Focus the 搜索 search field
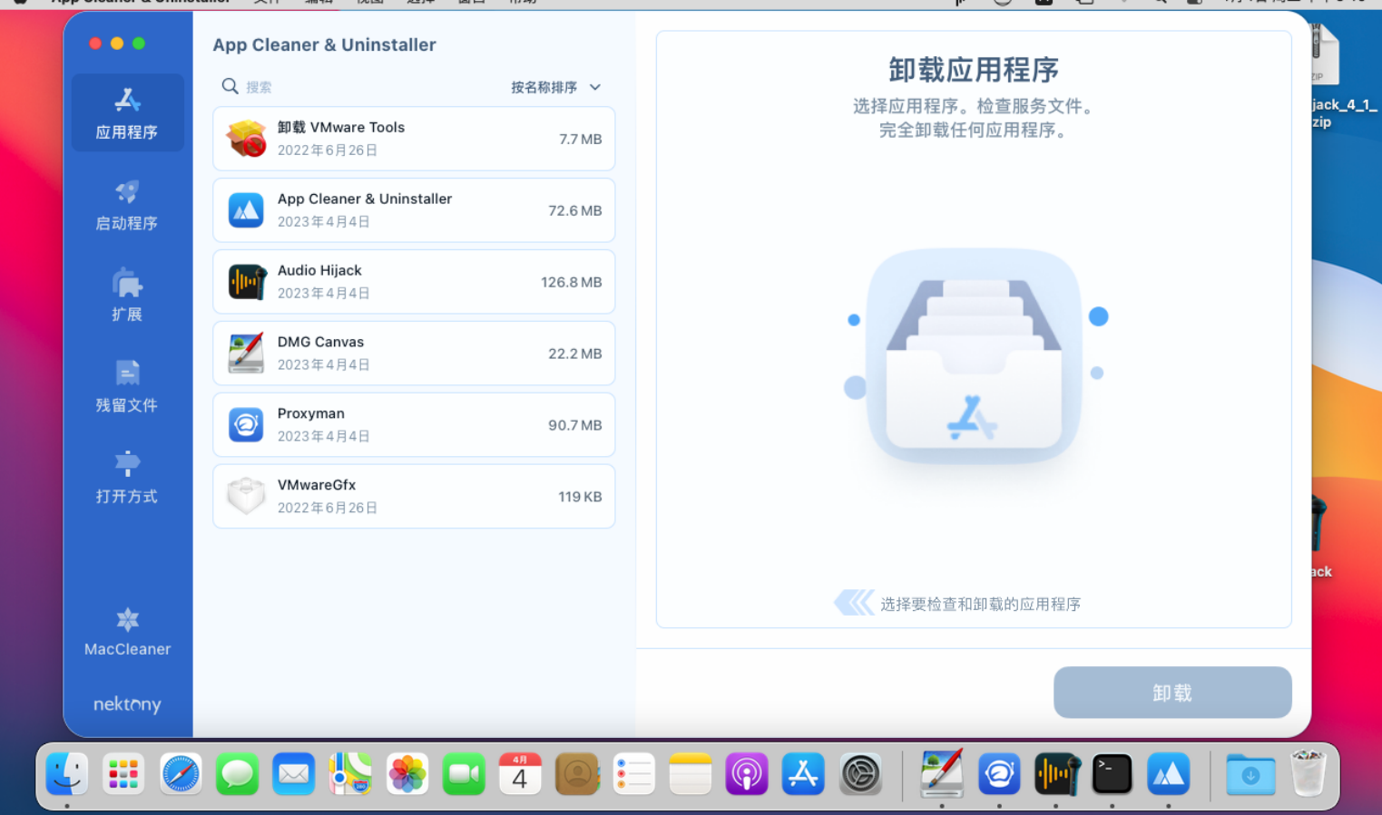Screen dimensions: 1382x815 point(363,87)
